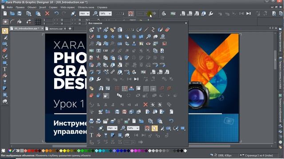
Task: Open the 54% zoom dropdown in main toolbar
Action: 106,14
